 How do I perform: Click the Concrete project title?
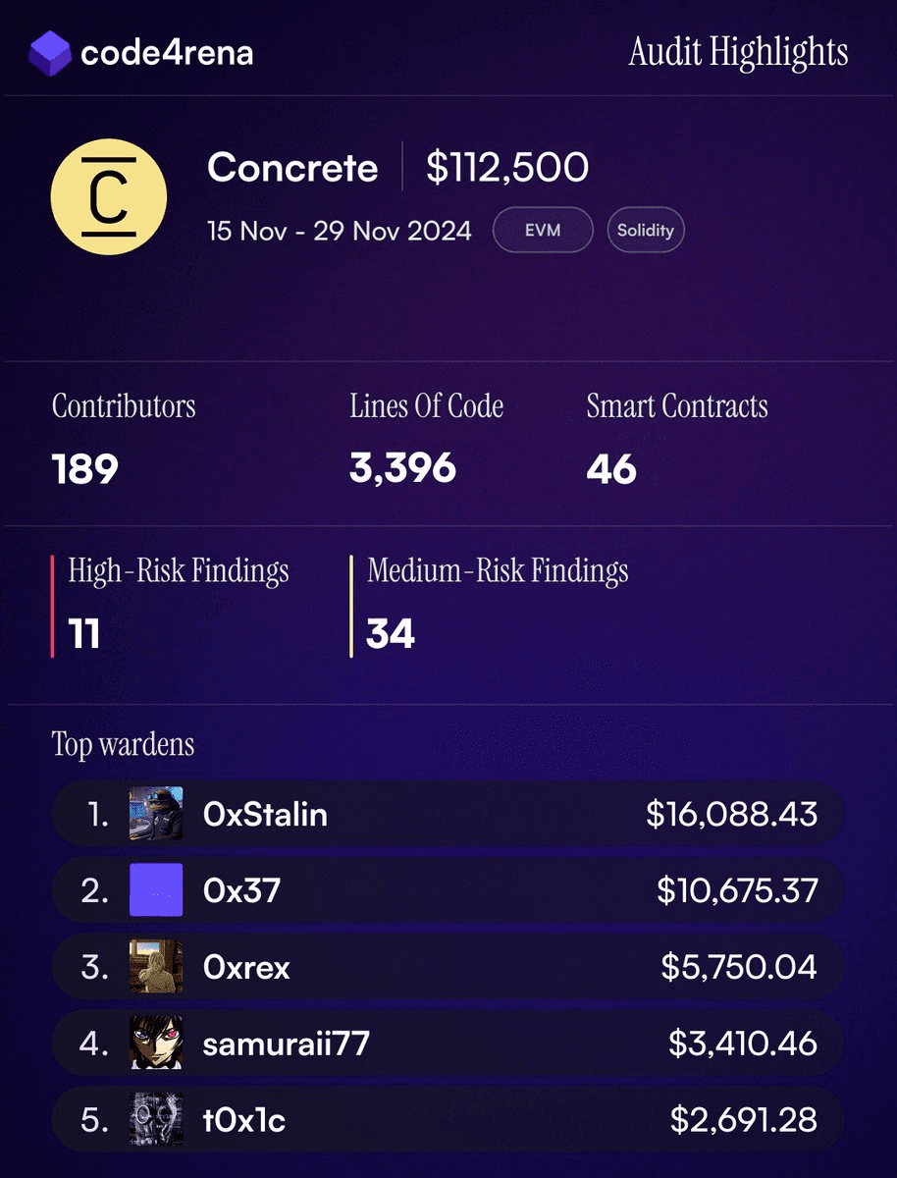click(x=292, y=168)
